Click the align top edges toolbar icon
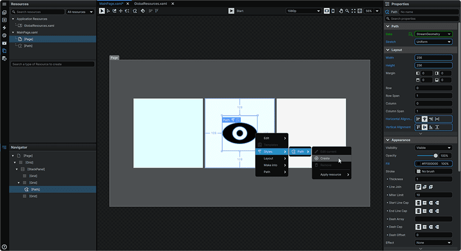 coord(157,11)
